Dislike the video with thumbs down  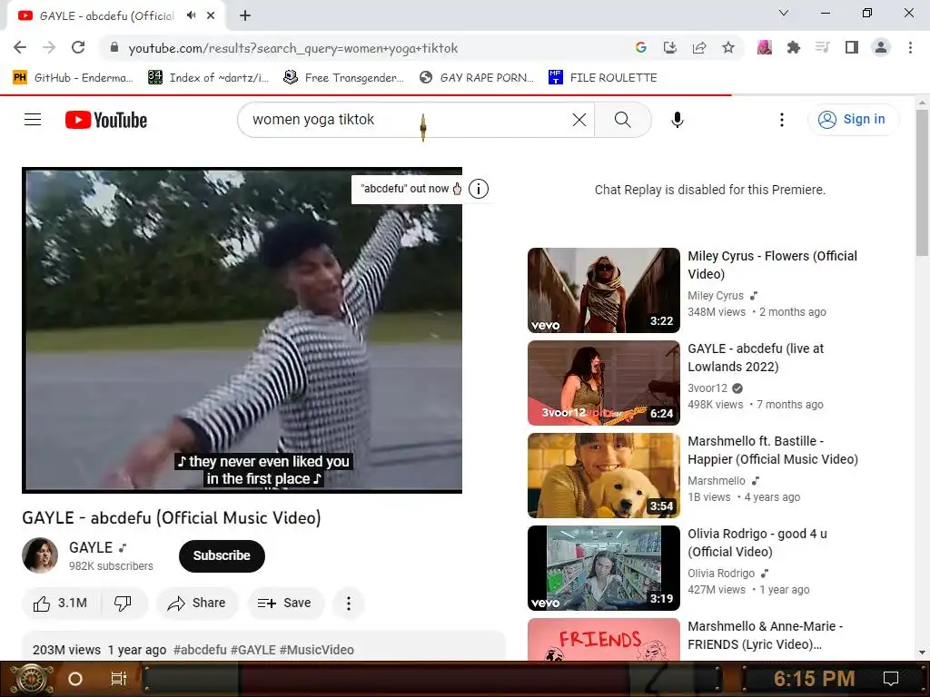coord(124,604)
